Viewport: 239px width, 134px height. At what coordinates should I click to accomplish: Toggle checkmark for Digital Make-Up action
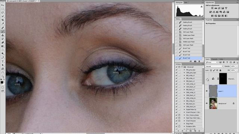pyautogui.click(x=177, y=109)
